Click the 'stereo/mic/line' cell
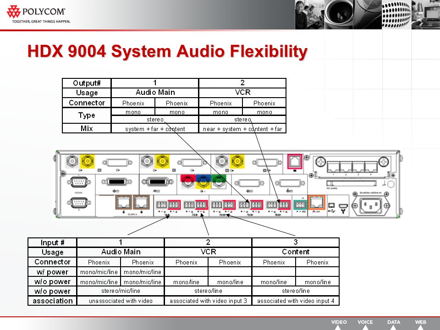The image size is (440, 330). 121,291
